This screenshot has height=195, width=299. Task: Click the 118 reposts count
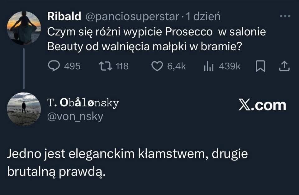click(122, 66)
